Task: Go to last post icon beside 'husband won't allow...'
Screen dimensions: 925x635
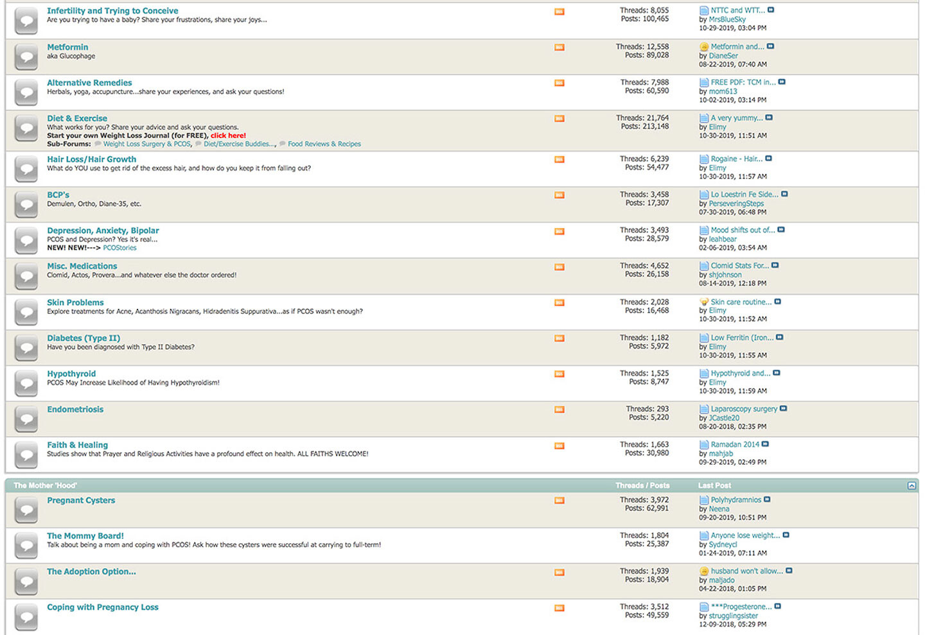Action: (x=789, y=571)
